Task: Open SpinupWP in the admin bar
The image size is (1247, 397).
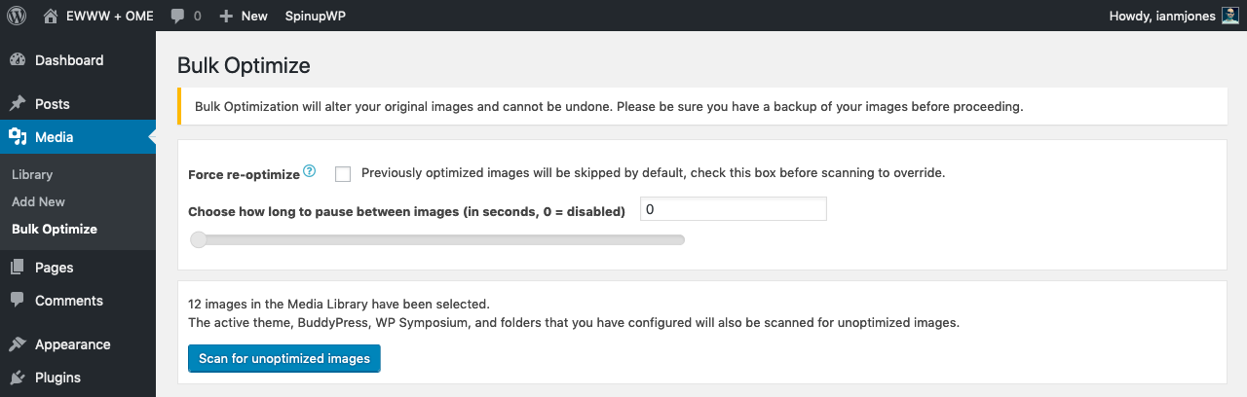Action: (x=316, y=16)
